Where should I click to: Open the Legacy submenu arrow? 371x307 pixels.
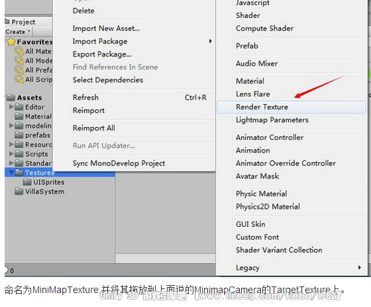coord(359,267)
